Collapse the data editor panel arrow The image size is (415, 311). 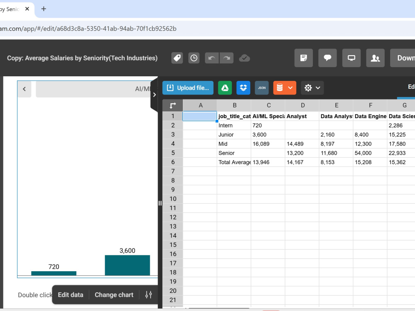(154, 95)
